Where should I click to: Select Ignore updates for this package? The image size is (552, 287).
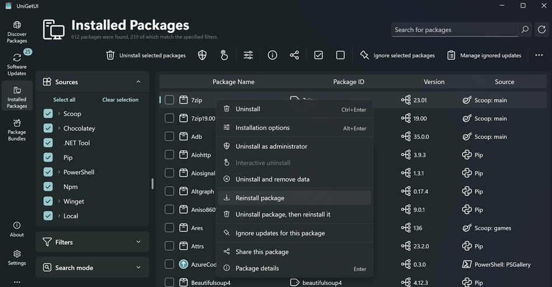pos(294,233)
